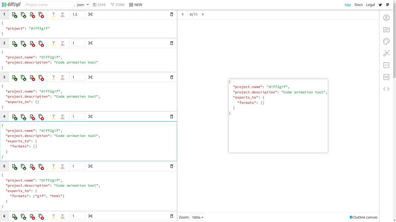Insert a blank step below step 3
Image resolution: width=396 pixels, height=222 pixels.
pos(32,78)
